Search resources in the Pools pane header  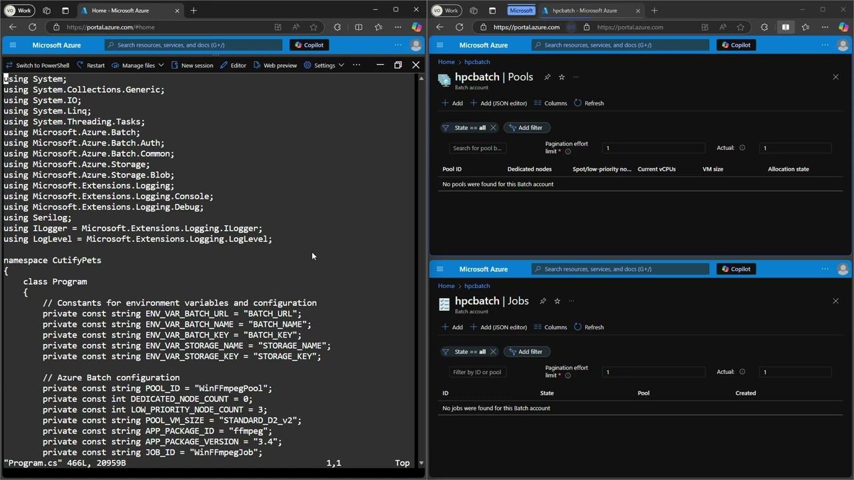pos(620,45)
